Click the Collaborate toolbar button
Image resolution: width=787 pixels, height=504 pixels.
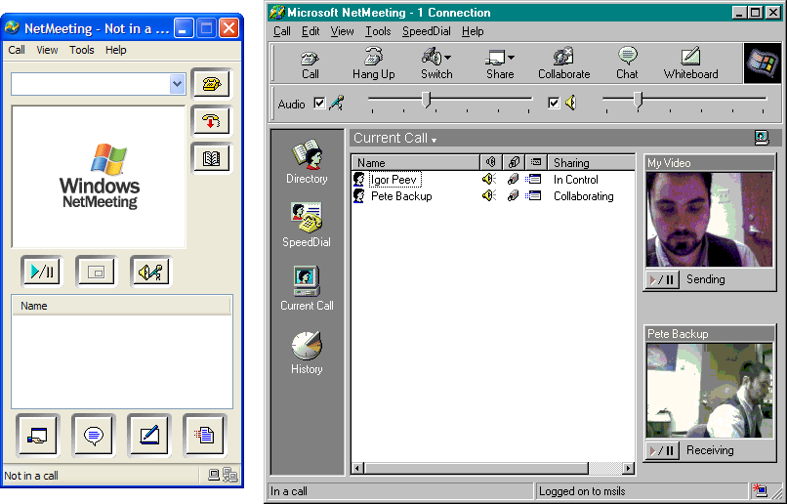[563, 63]
